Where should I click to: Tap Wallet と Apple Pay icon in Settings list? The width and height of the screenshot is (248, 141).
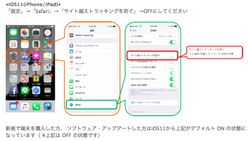pyautogui.click(x=71, y=36)
